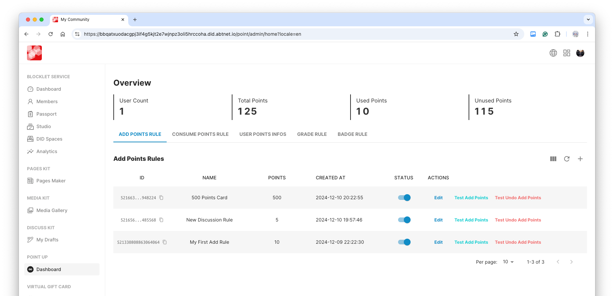Expand the browser tab search chevron
The width and height of the screenshot is (614, 296).
point(588,20)
